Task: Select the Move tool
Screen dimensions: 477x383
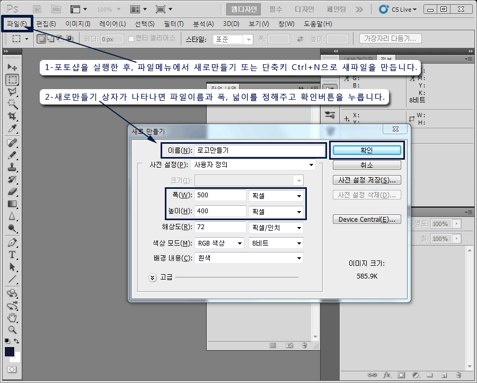Action: point(12,67)
